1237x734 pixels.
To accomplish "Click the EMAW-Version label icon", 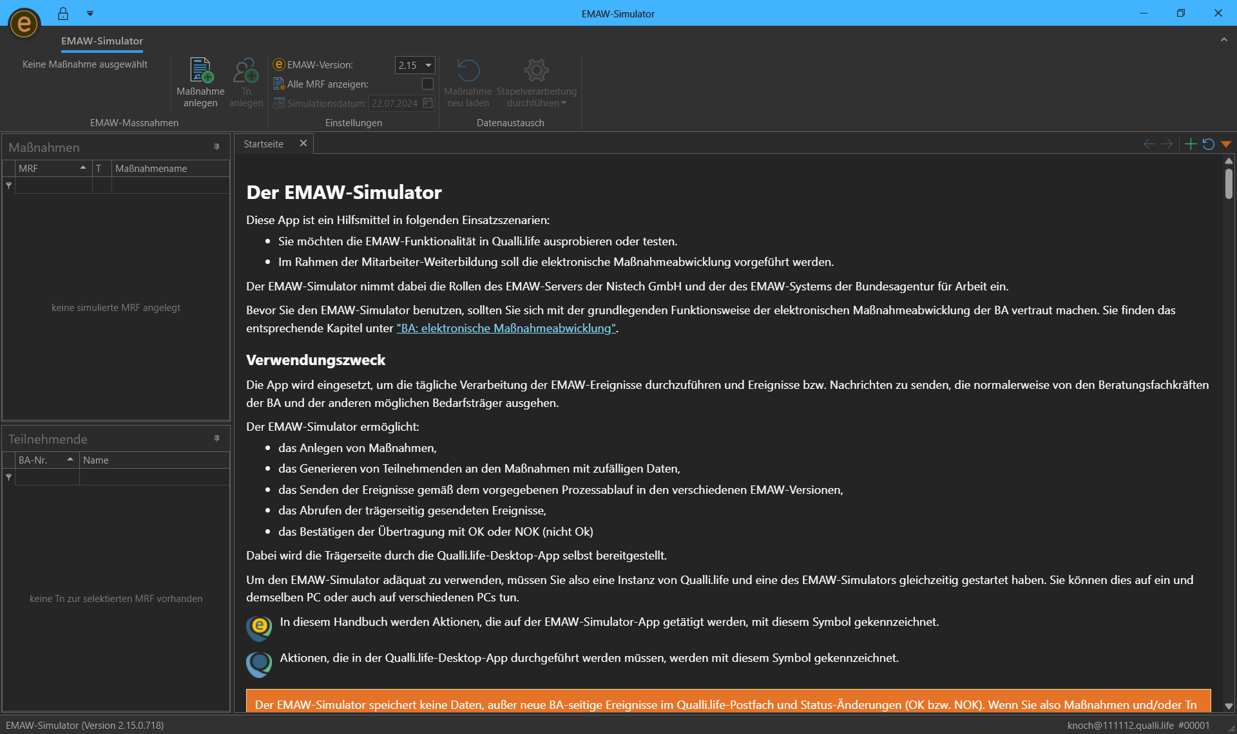I will click(279, 64).
